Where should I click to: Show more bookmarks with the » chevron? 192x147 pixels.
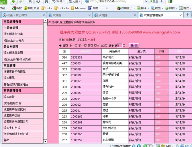pyautogui.click(x=107, y=8)
